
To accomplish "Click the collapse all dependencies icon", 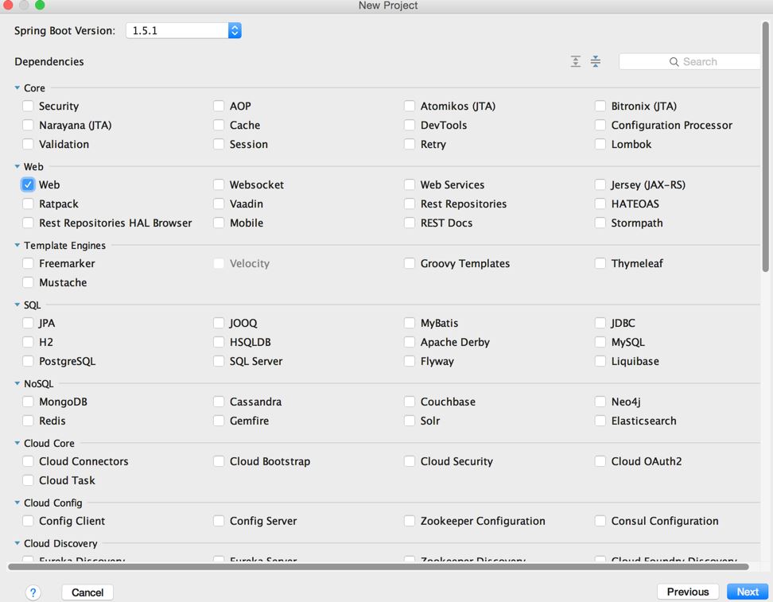I will 596,61.
